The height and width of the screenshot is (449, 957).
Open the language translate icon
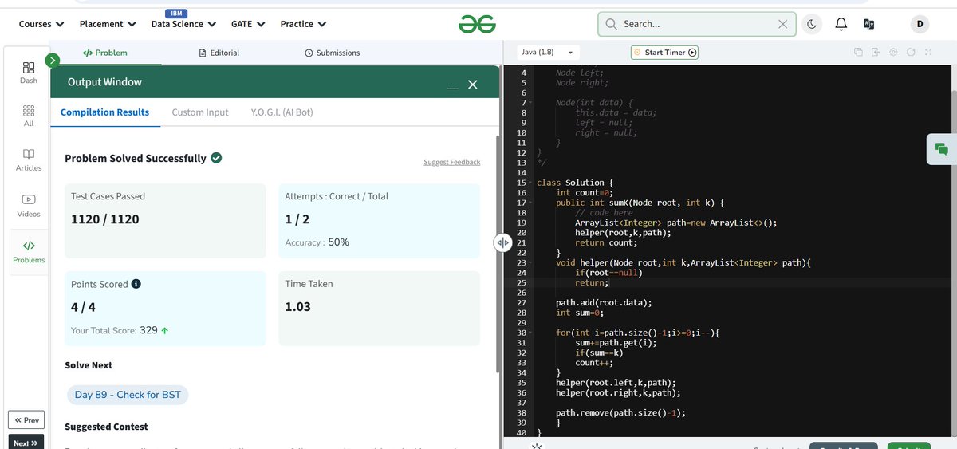point(869,24)
